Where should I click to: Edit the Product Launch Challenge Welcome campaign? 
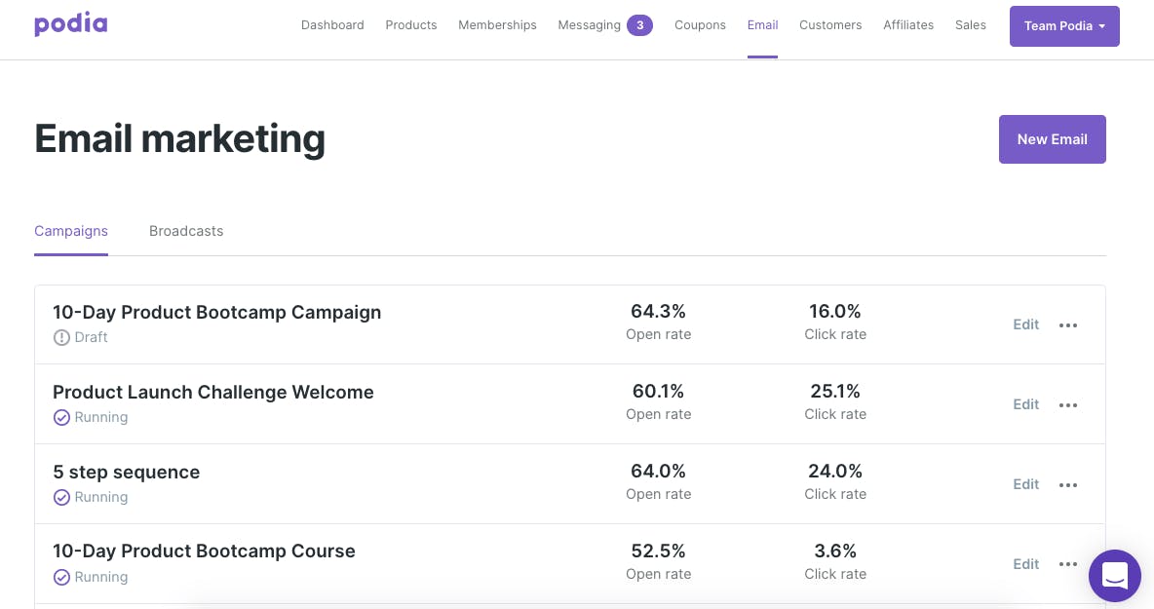point(1026,404)
